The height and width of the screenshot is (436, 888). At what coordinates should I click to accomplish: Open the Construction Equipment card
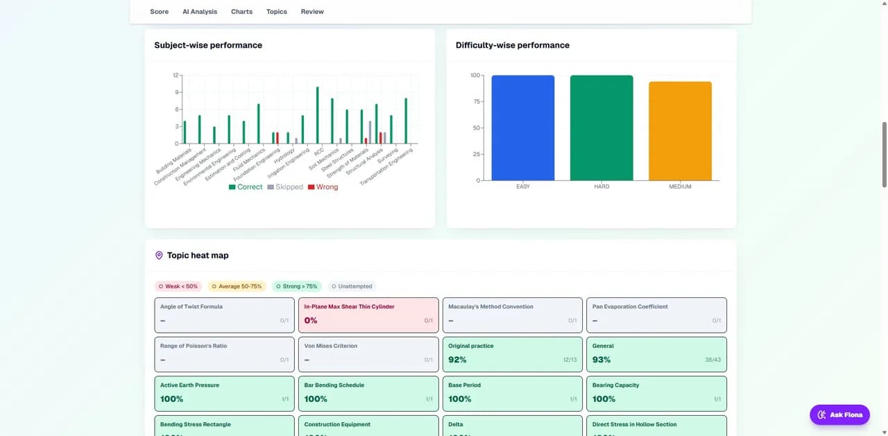click(x=368, y=426)
